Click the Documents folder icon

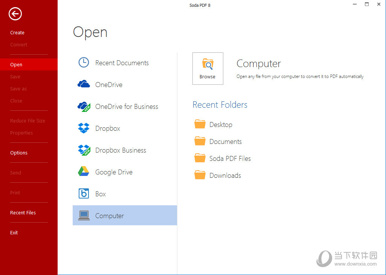pyautogui.click(x=200, y=141)
